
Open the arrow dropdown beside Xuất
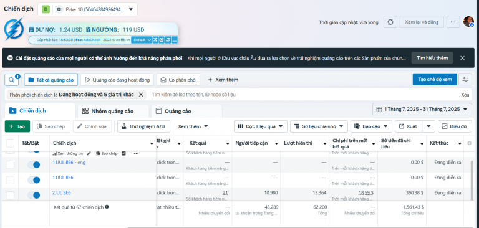[429, 126]
